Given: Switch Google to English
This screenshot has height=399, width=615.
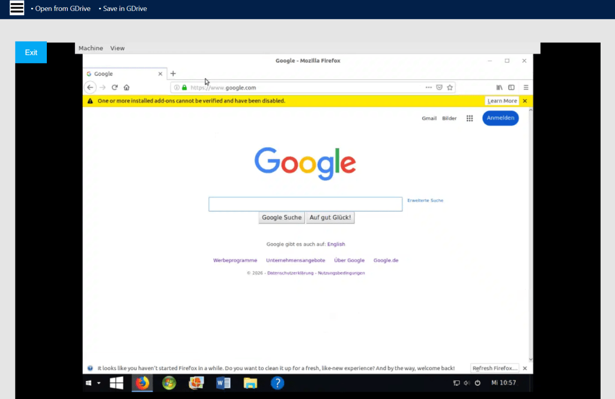Looking at the screenshot, I should tap(336, 244).
